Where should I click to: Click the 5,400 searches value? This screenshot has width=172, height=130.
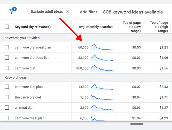point(84,97)
